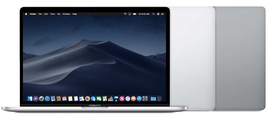Viewport: 279px width, 114px height.
Task: Open the Finder menu
Action: tap(33, 14)
